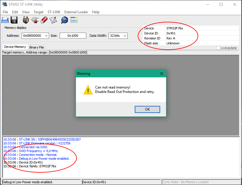Click the Device ID value 0x451

tap(171, 33)
